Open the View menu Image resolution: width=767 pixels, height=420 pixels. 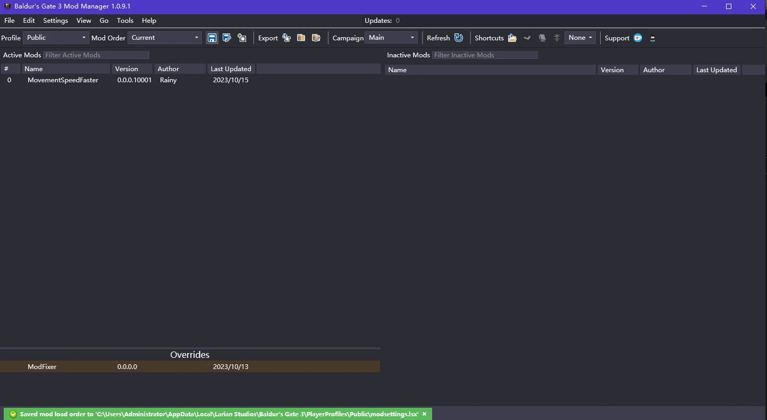pyautogui.click(x=84, y=20)
